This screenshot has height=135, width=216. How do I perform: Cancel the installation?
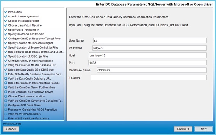point(11,129)
